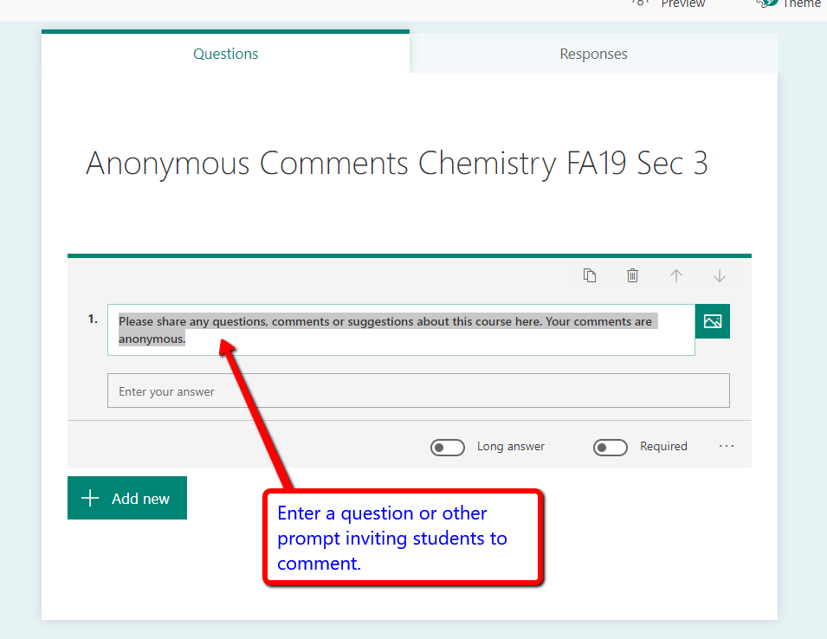Click the red callout annotation box

click(x=404, y=538)
